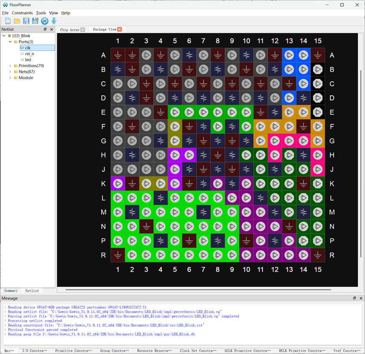Open the Vref Constraints tab

(347, 351)
